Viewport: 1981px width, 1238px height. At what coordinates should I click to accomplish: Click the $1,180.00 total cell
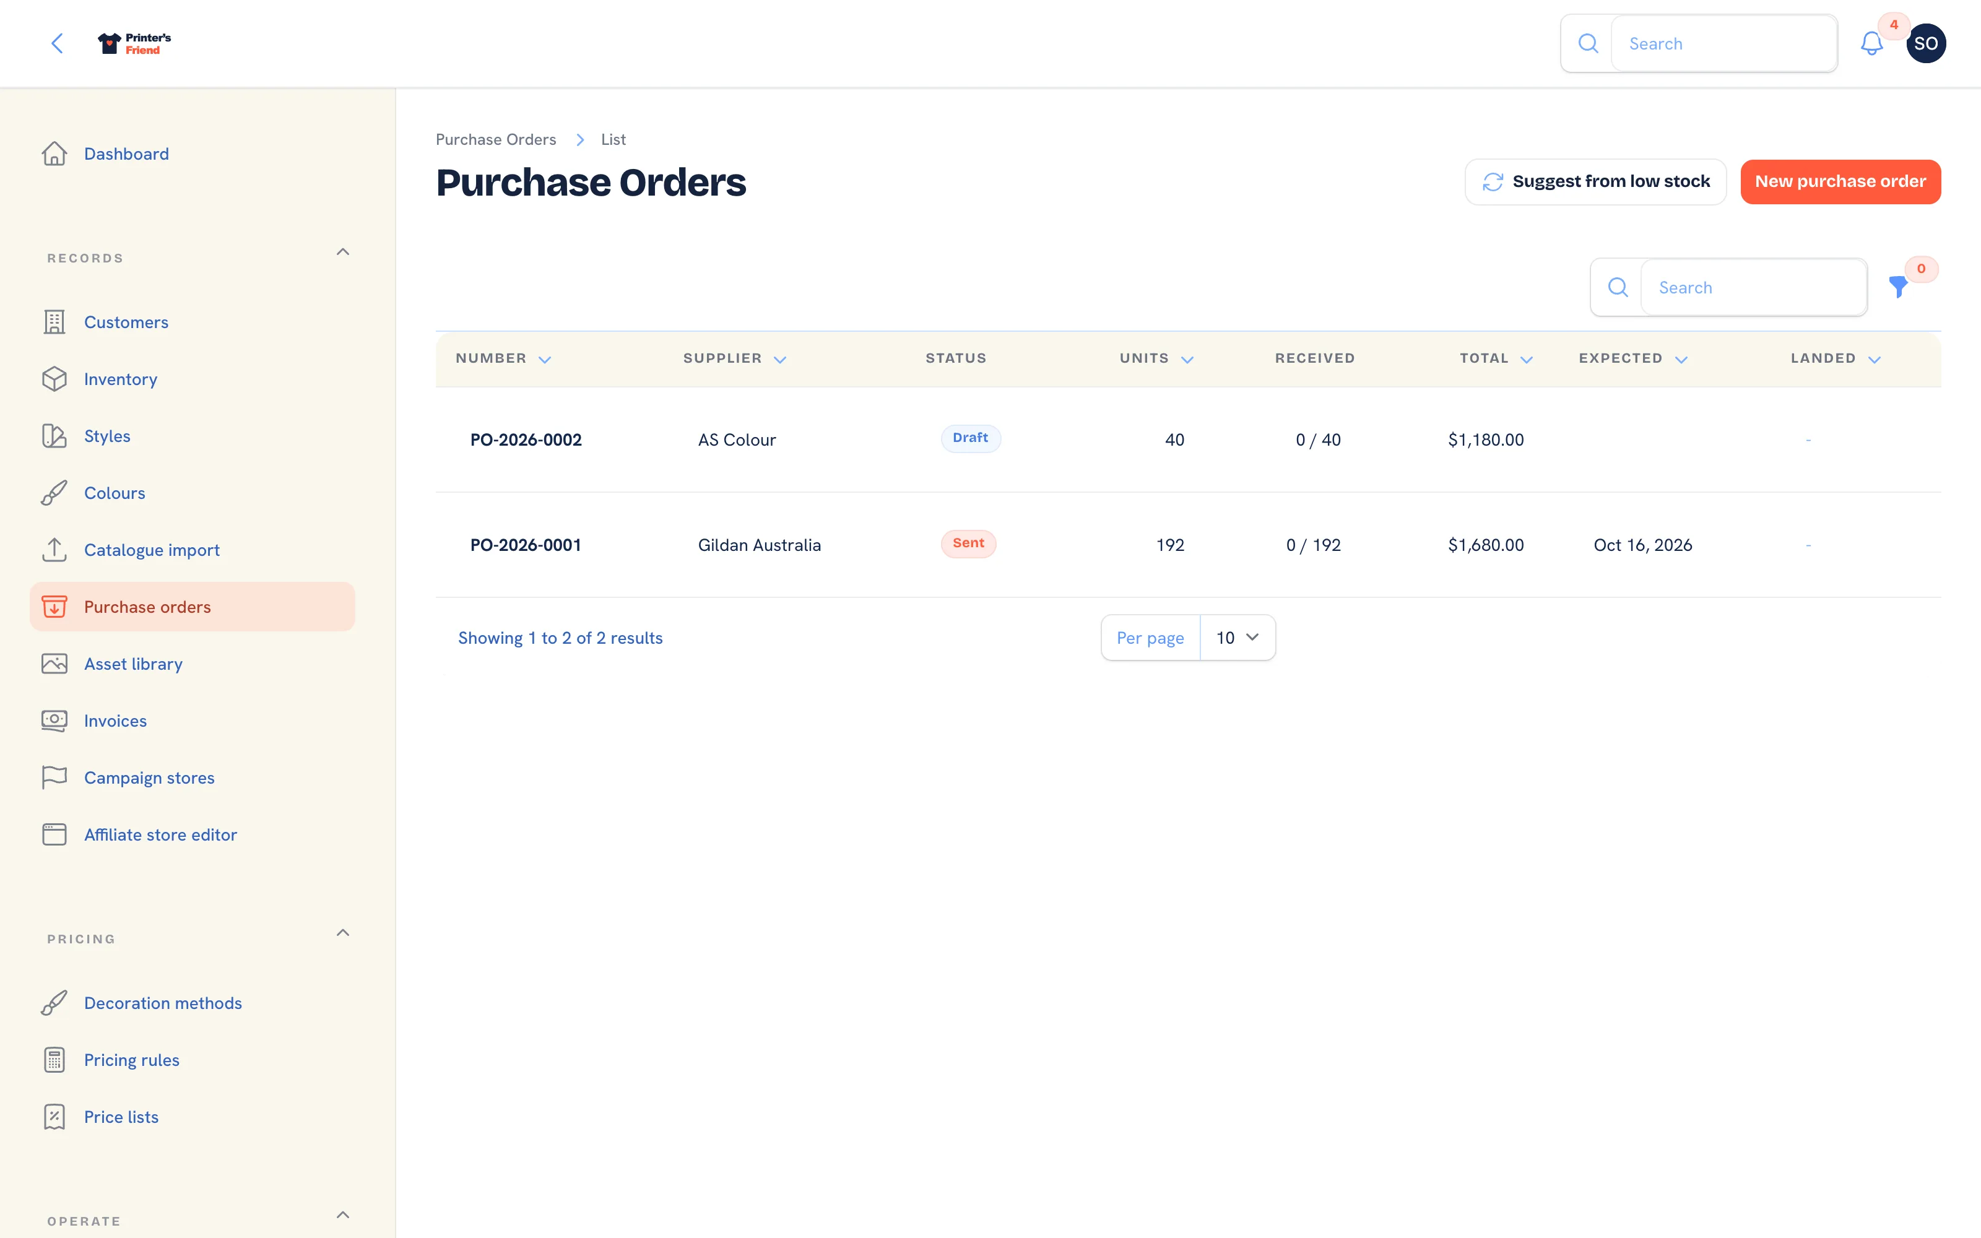[1486, 439]
